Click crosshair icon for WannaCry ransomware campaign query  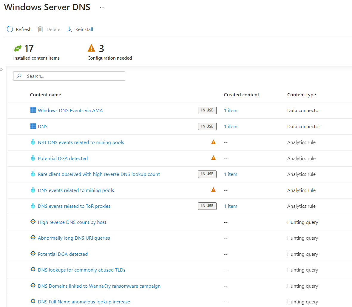point(33,286)
